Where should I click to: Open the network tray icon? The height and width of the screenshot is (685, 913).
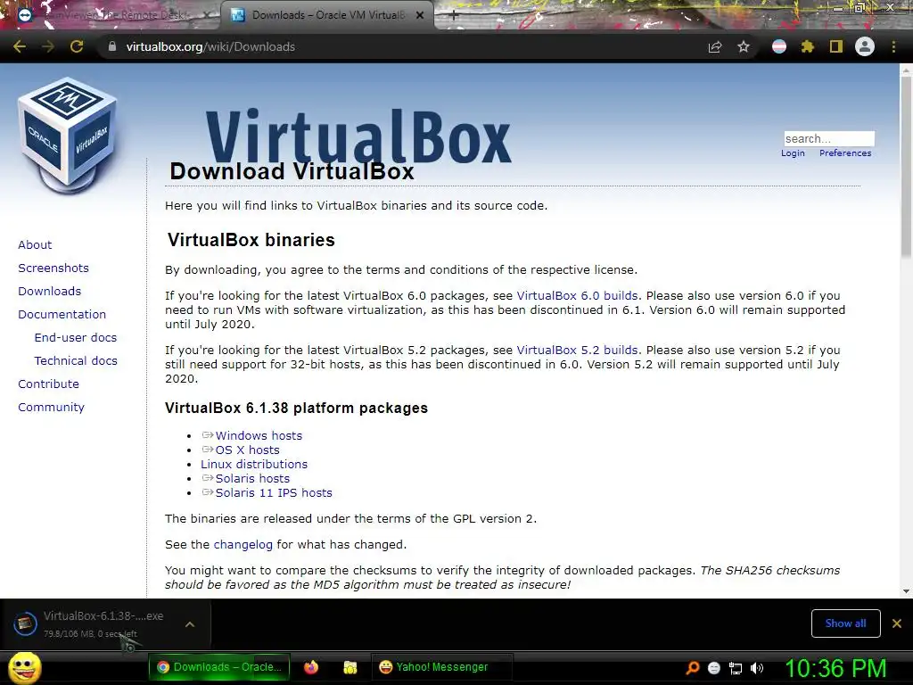coord(736,668)
